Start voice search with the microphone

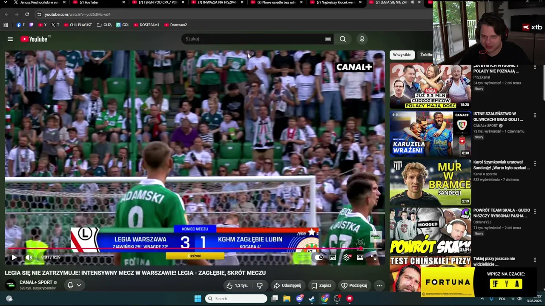coord(362,39)
